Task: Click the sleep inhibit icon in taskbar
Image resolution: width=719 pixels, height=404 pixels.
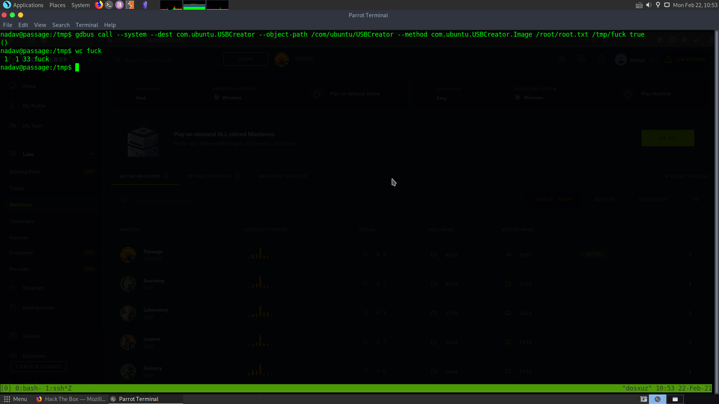Action: [x=644, y=399]
